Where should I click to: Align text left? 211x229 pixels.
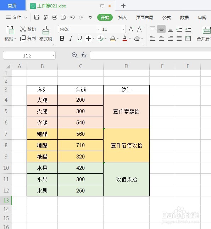click(x=152, y=39)
